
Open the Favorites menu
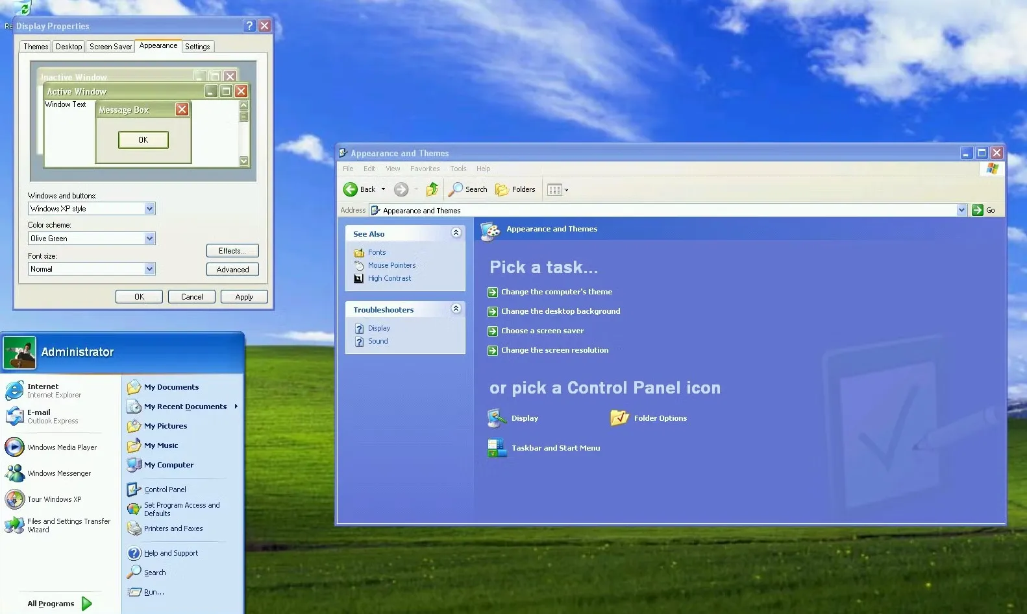point(425,169)
